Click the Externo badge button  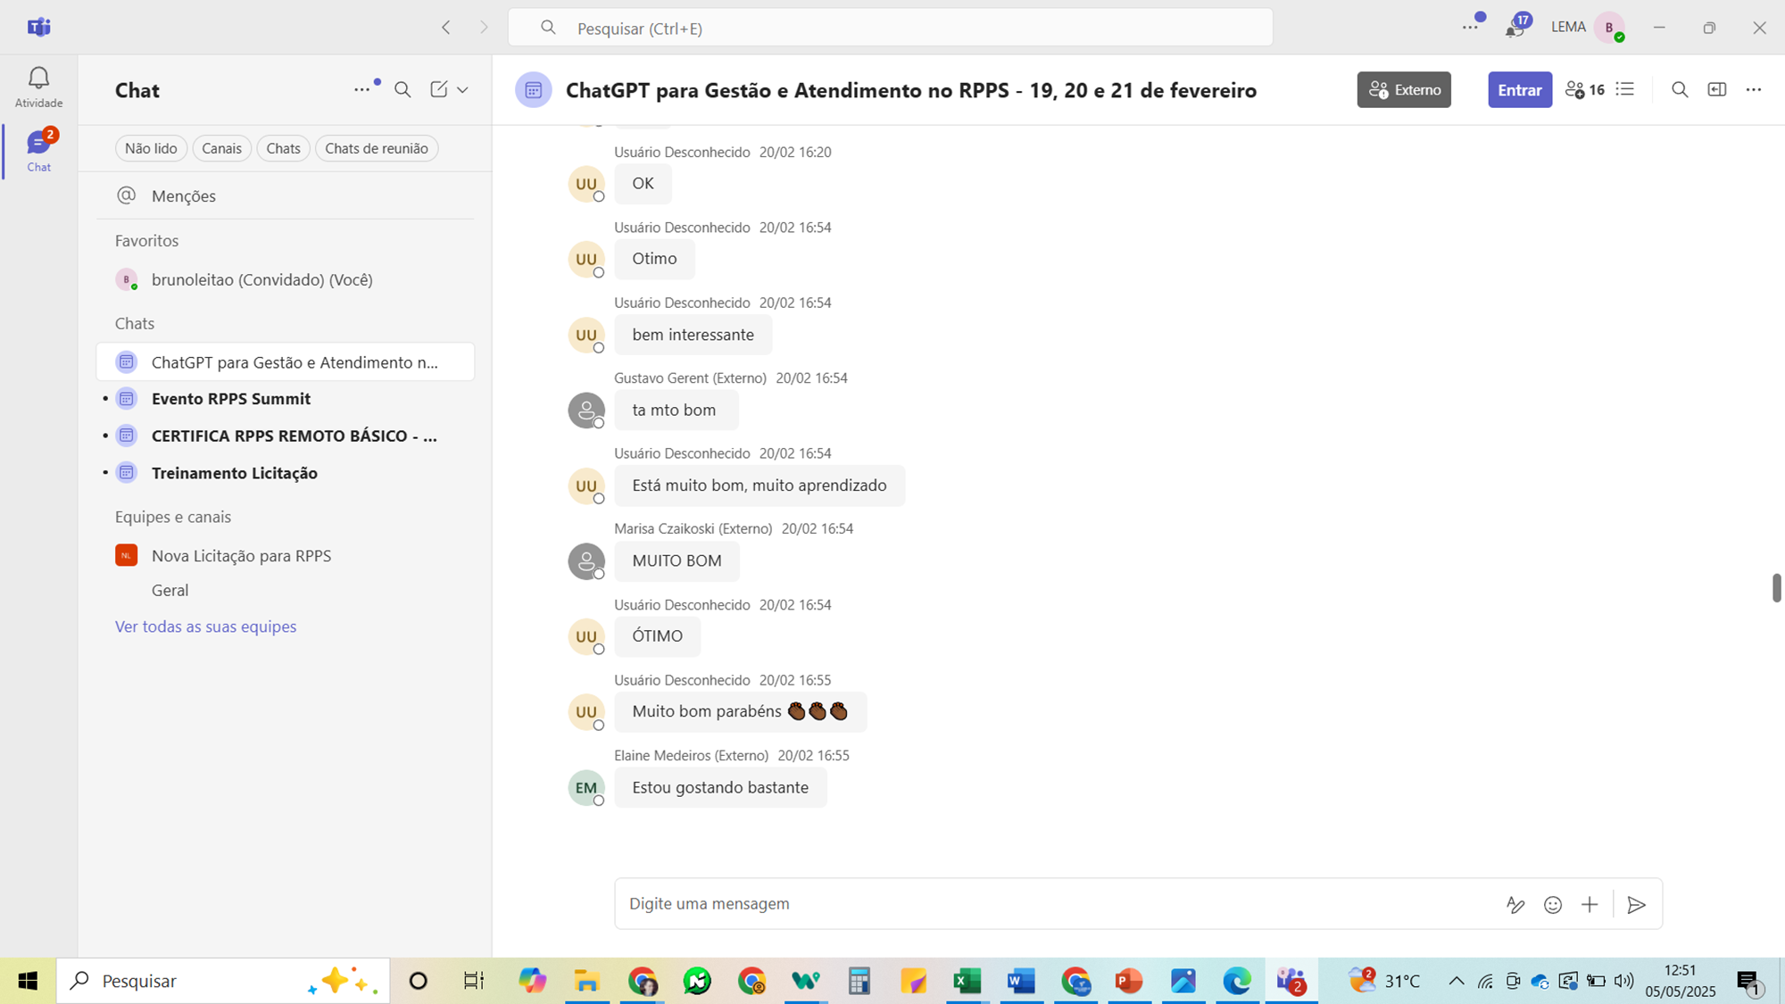pyautogui.click(x=1404, y=89)
